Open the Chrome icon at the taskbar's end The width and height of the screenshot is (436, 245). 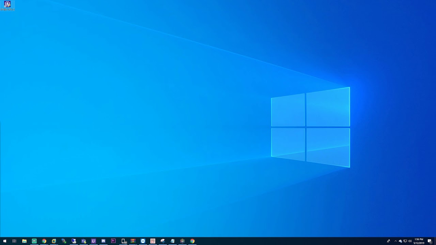click(192, 241)
